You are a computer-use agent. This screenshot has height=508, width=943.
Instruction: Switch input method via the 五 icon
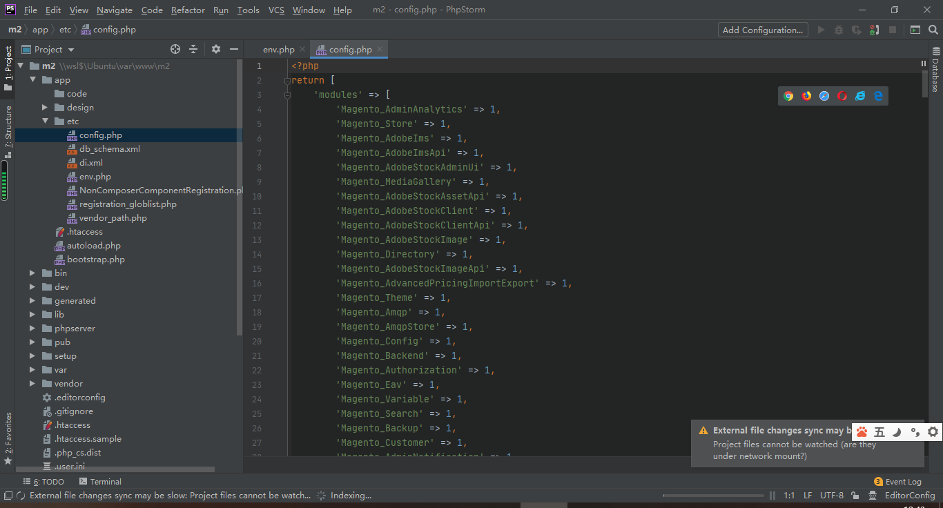point(878,431)
